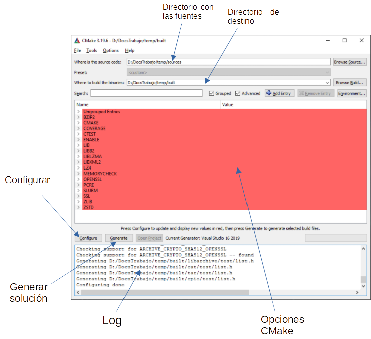The width and height of the screenshot is (371, 339).
Task: Select the LZ4 row
Action: [x=224, y=168]
